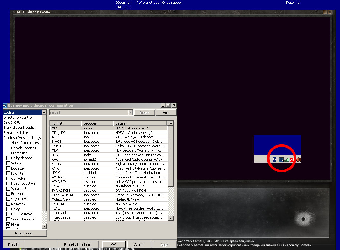340x250 pixels.
Task: Toggle the Equalizer filter checkbox
Action: click(8, 168)
